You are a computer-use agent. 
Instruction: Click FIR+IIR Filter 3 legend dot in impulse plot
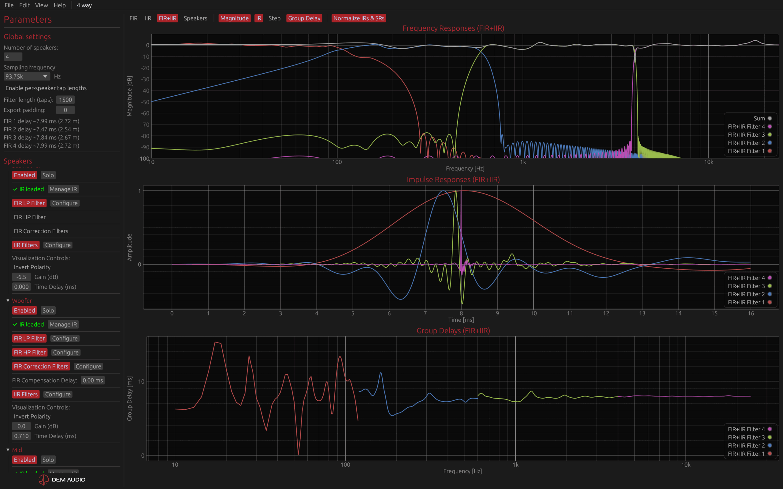(x=770, y=286)
